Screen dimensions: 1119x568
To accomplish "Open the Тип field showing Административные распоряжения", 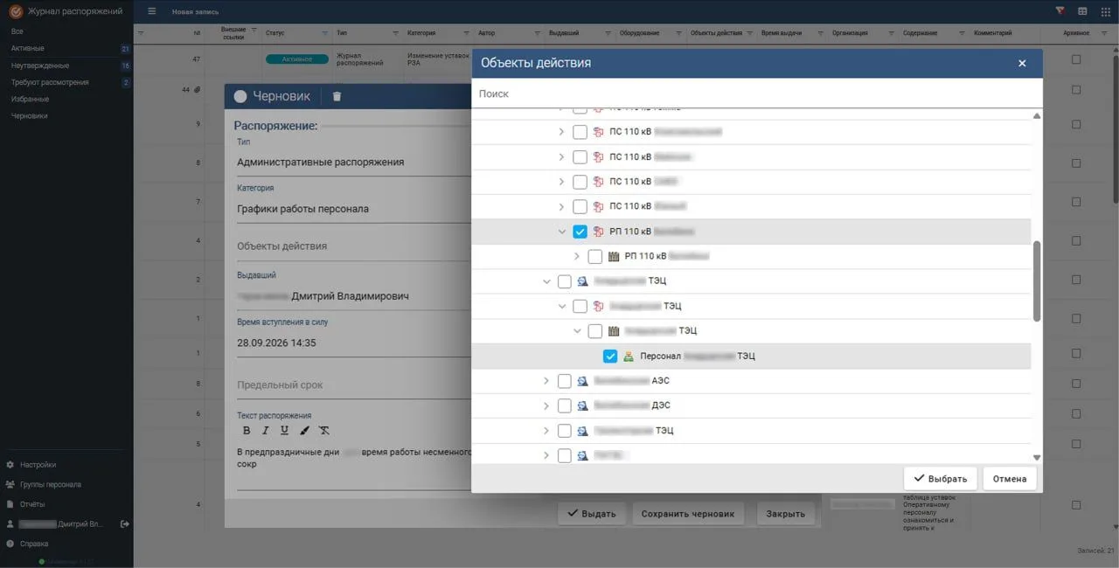I will pyautogui.click(x=354, y=162).
